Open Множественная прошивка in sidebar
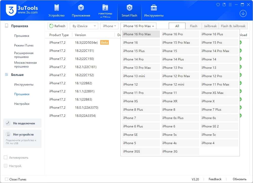 coord(25,64)
